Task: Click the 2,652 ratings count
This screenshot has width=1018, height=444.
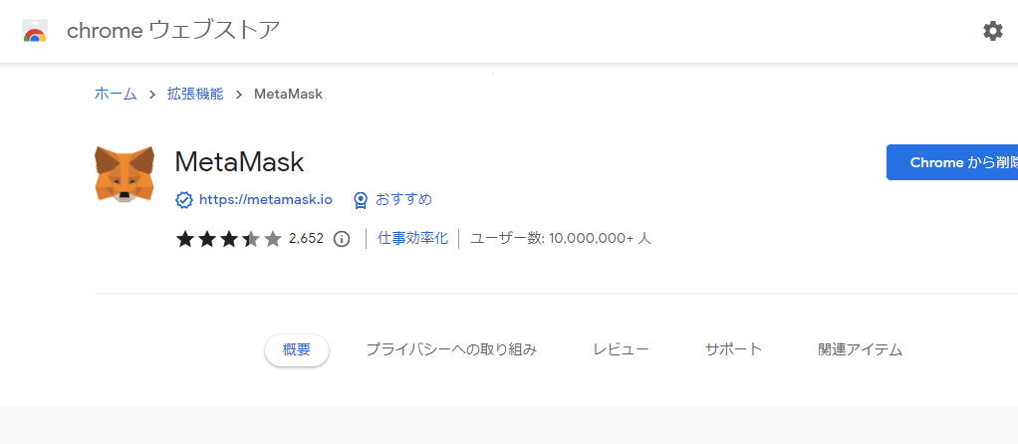Action: click(x=307, y=239)
